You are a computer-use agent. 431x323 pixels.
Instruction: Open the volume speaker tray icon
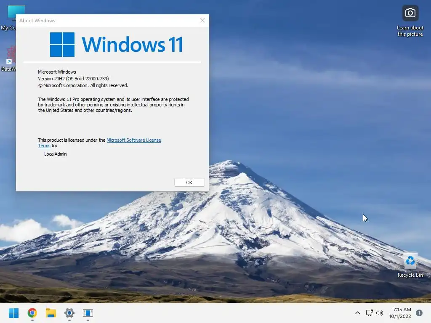380,313
